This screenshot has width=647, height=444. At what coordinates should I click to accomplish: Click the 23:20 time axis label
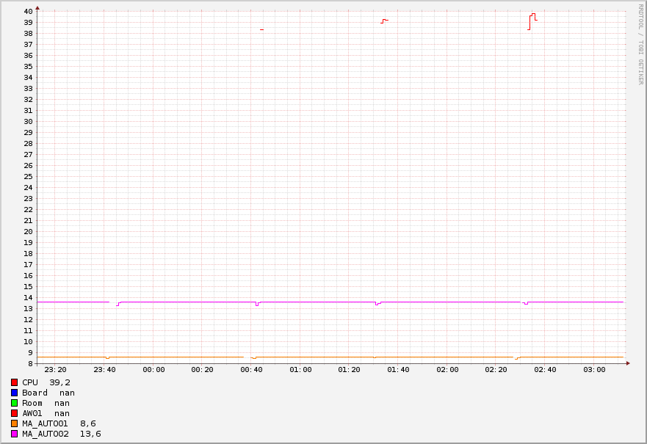[x=55, y=369]
